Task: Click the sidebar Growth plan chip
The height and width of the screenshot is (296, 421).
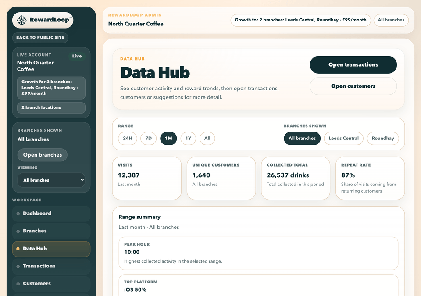Action: [x=51, y=88]
